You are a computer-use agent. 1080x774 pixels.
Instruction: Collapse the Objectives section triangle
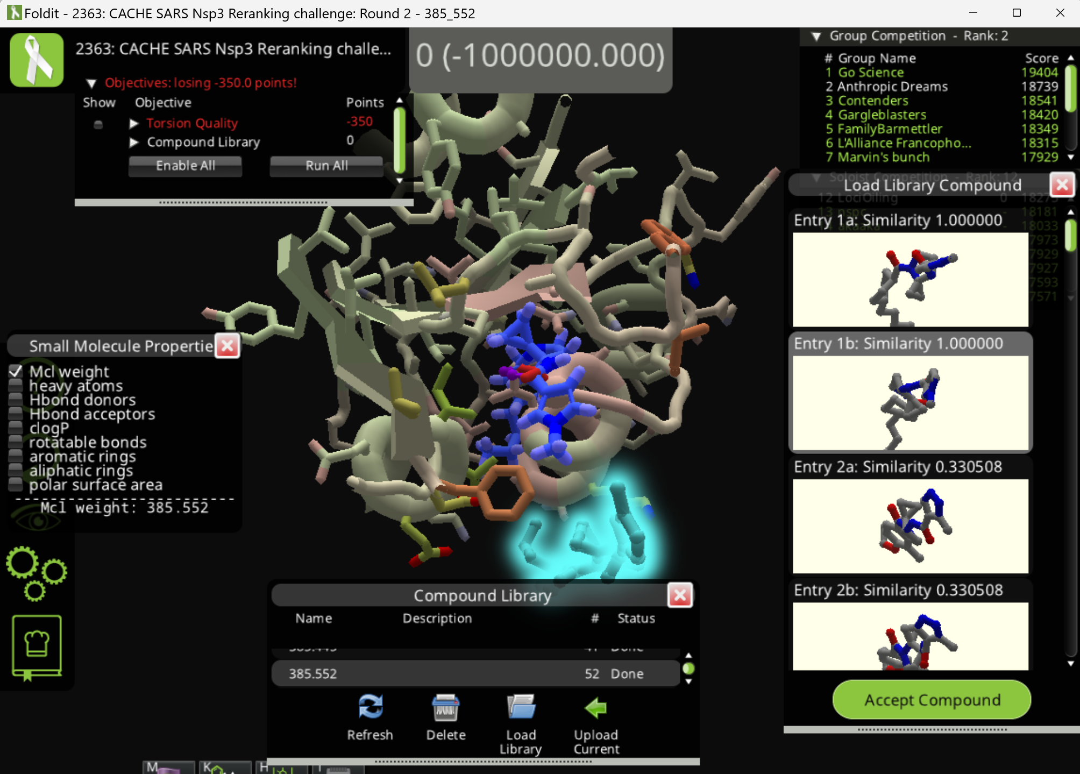pos(91,83)
